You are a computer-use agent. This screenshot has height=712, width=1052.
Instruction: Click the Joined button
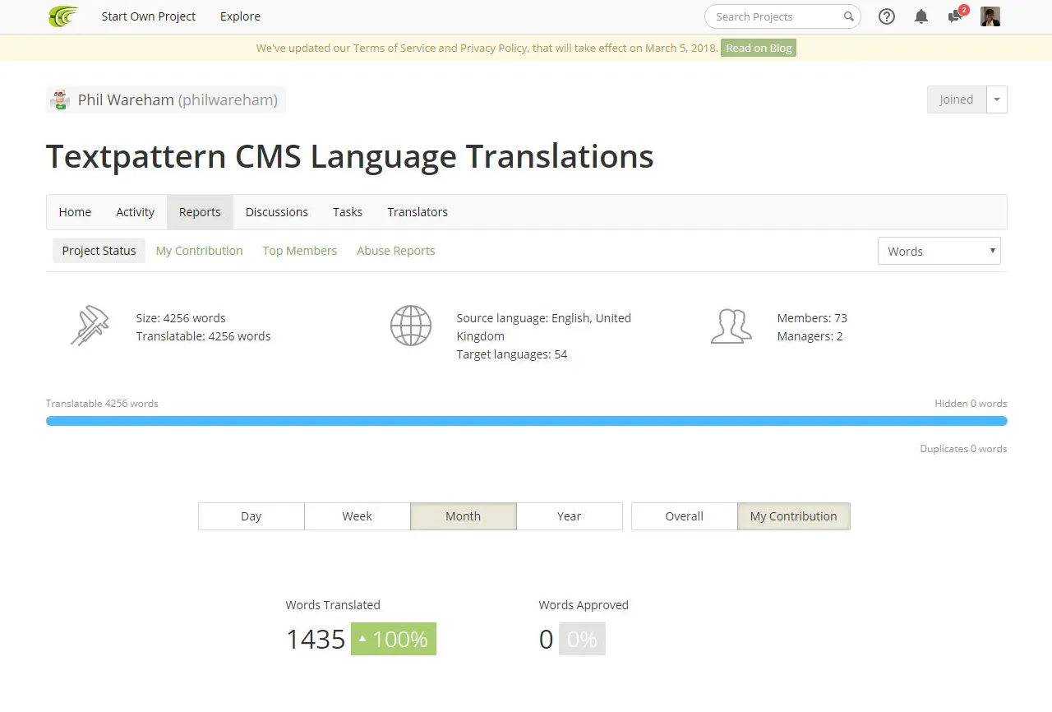tap(956, 99)
